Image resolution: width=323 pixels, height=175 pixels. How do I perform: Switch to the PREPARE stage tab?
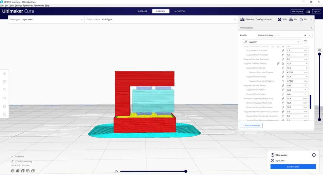(143, 11)
